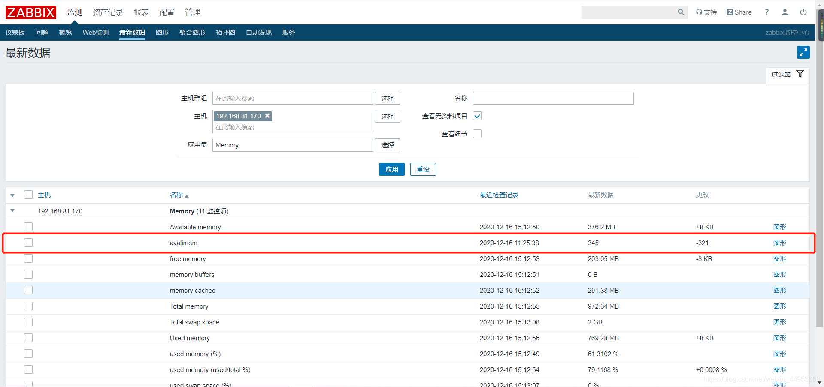Click the search magnifier icon

[x=681, y=12]
